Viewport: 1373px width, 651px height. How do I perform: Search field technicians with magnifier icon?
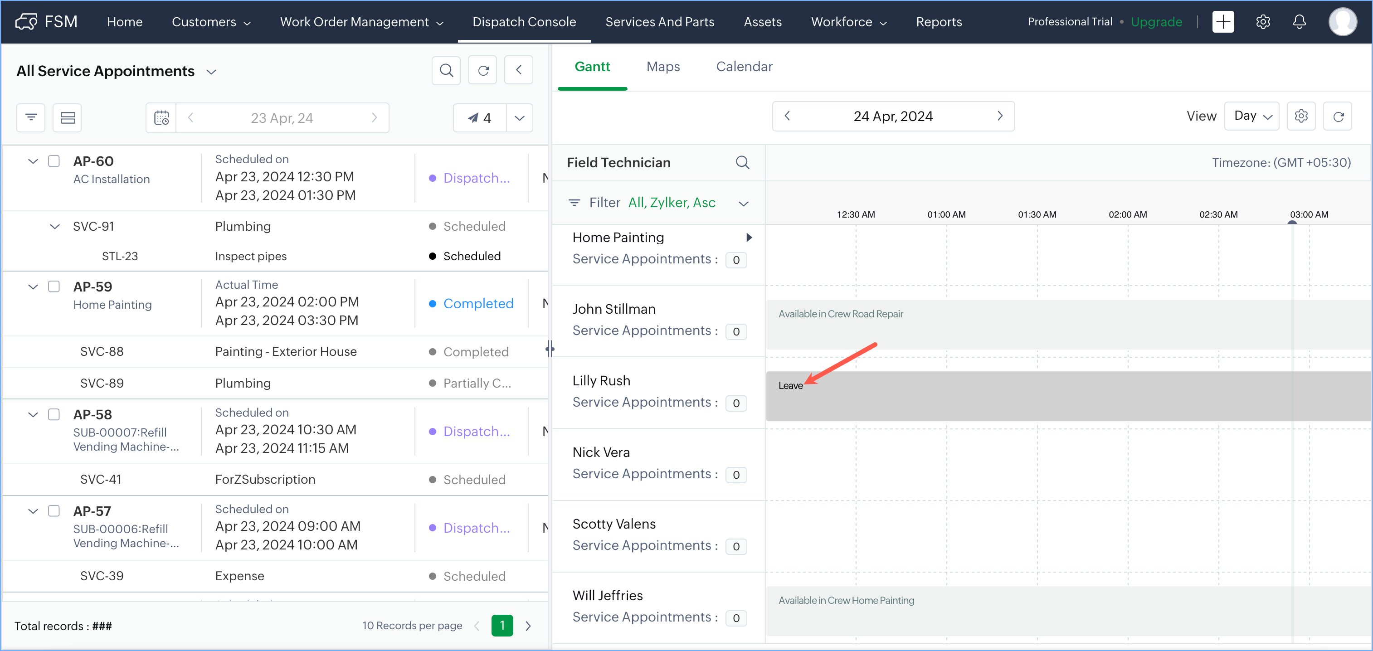pyautogui.click(x=742, y=162)
